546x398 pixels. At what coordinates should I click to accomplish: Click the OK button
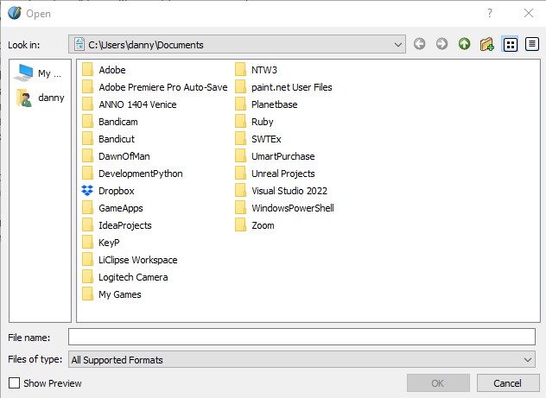pyautogui.click(x=438, y=383)
